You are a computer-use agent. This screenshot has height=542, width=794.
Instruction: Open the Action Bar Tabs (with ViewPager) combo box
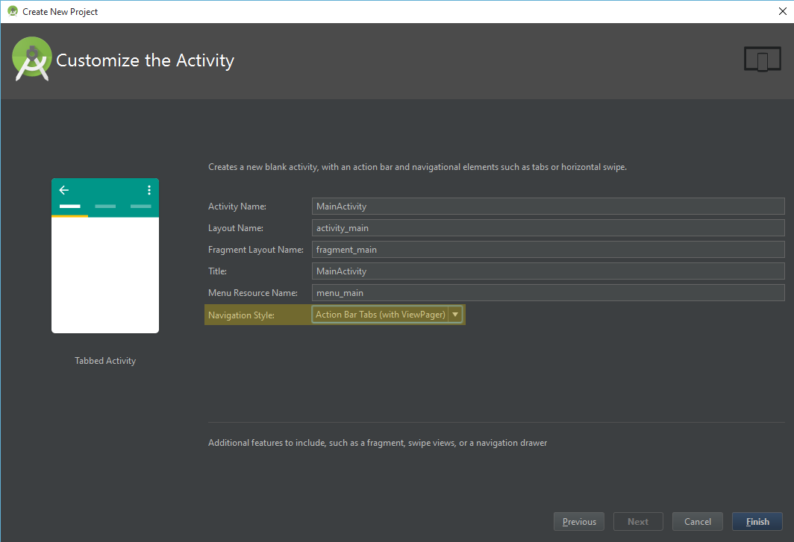tap(380, 315)
